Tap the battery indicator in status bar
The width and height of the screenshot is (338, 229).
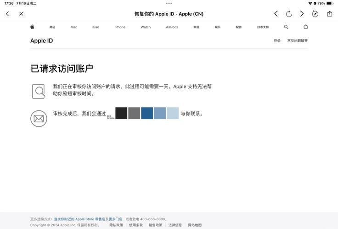point(330,3)
